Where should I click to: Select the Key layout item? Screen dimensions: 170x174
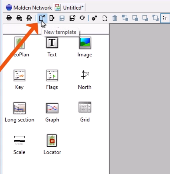click(x=20, y=79)
